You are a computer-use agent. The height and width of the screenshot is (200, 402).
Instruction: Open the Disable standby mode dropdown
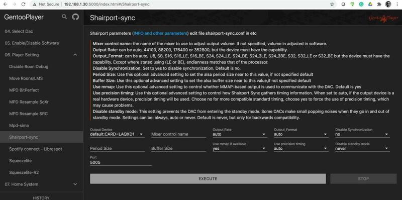coord(362,148)
